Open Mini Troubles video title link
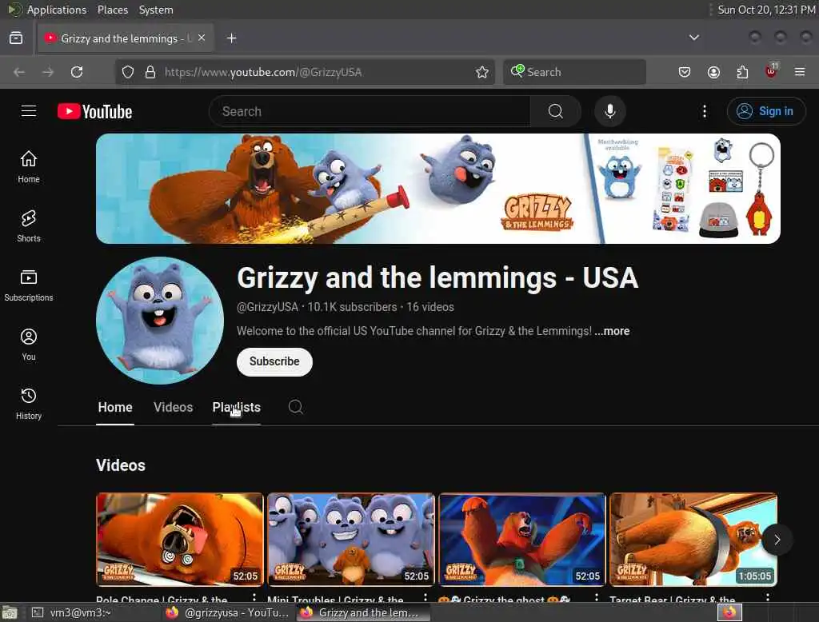 coord(335,599)
